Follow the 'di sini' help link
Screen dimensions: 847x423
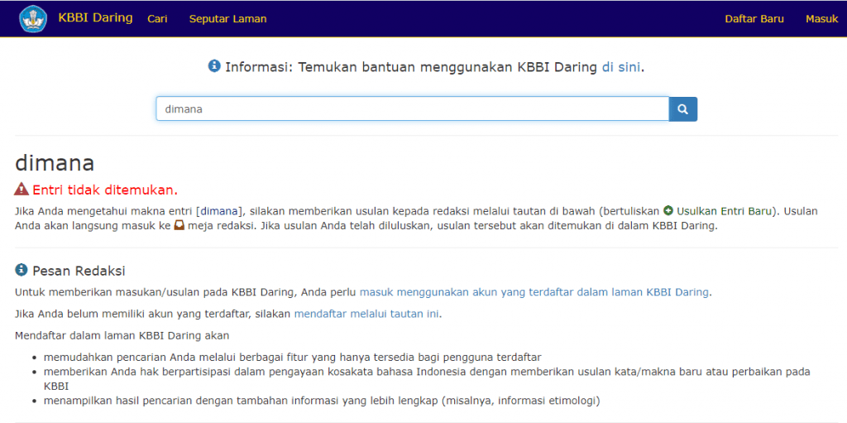621,67
